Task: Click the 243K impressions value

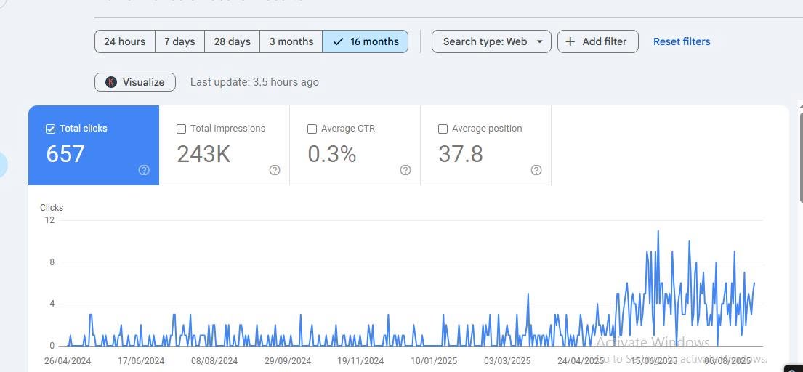Action: coord(203,154)
